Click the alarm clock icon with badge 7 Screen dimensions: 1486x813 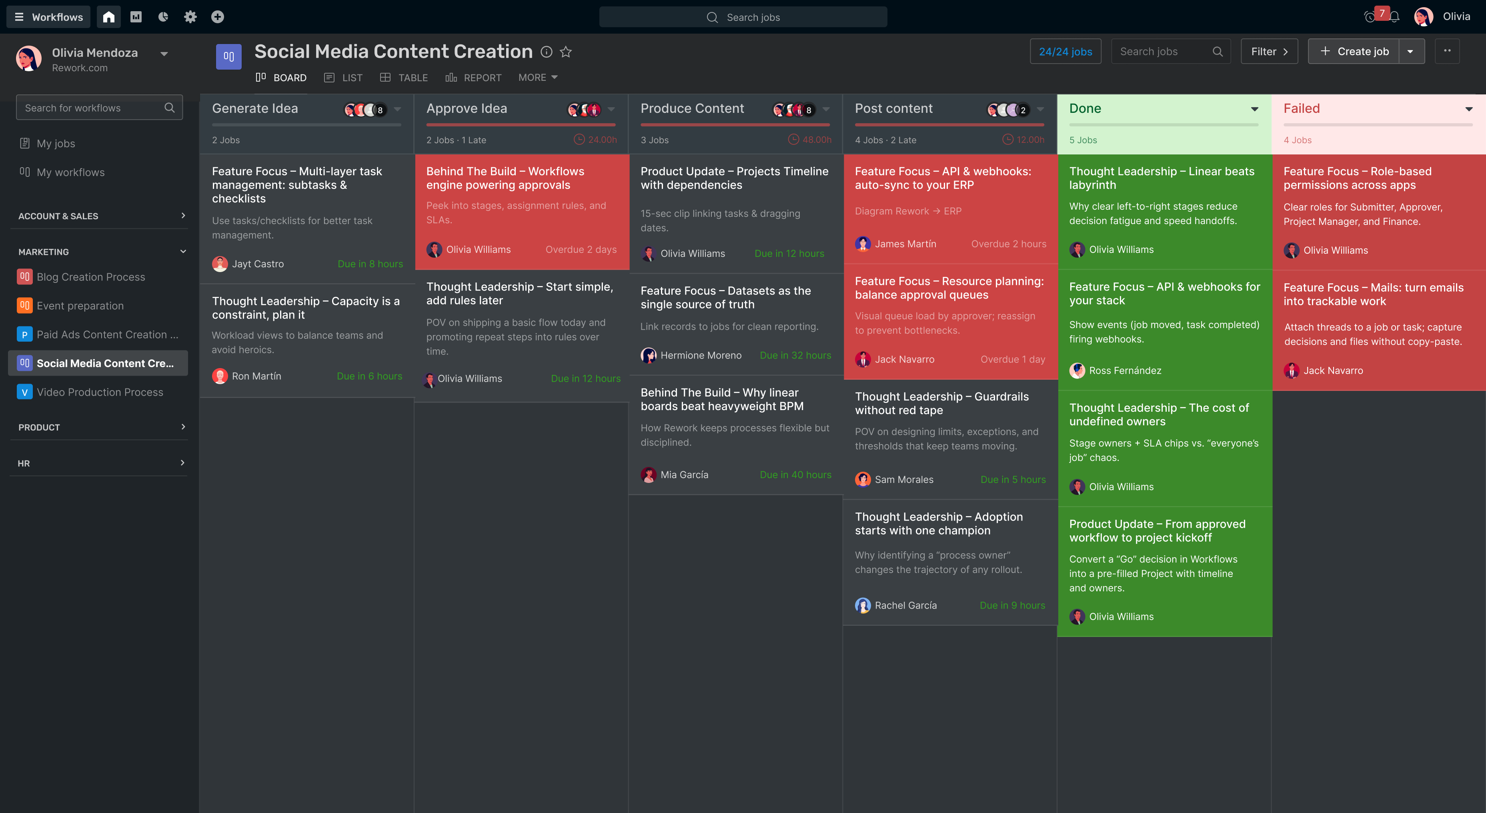click(1371, 17)
